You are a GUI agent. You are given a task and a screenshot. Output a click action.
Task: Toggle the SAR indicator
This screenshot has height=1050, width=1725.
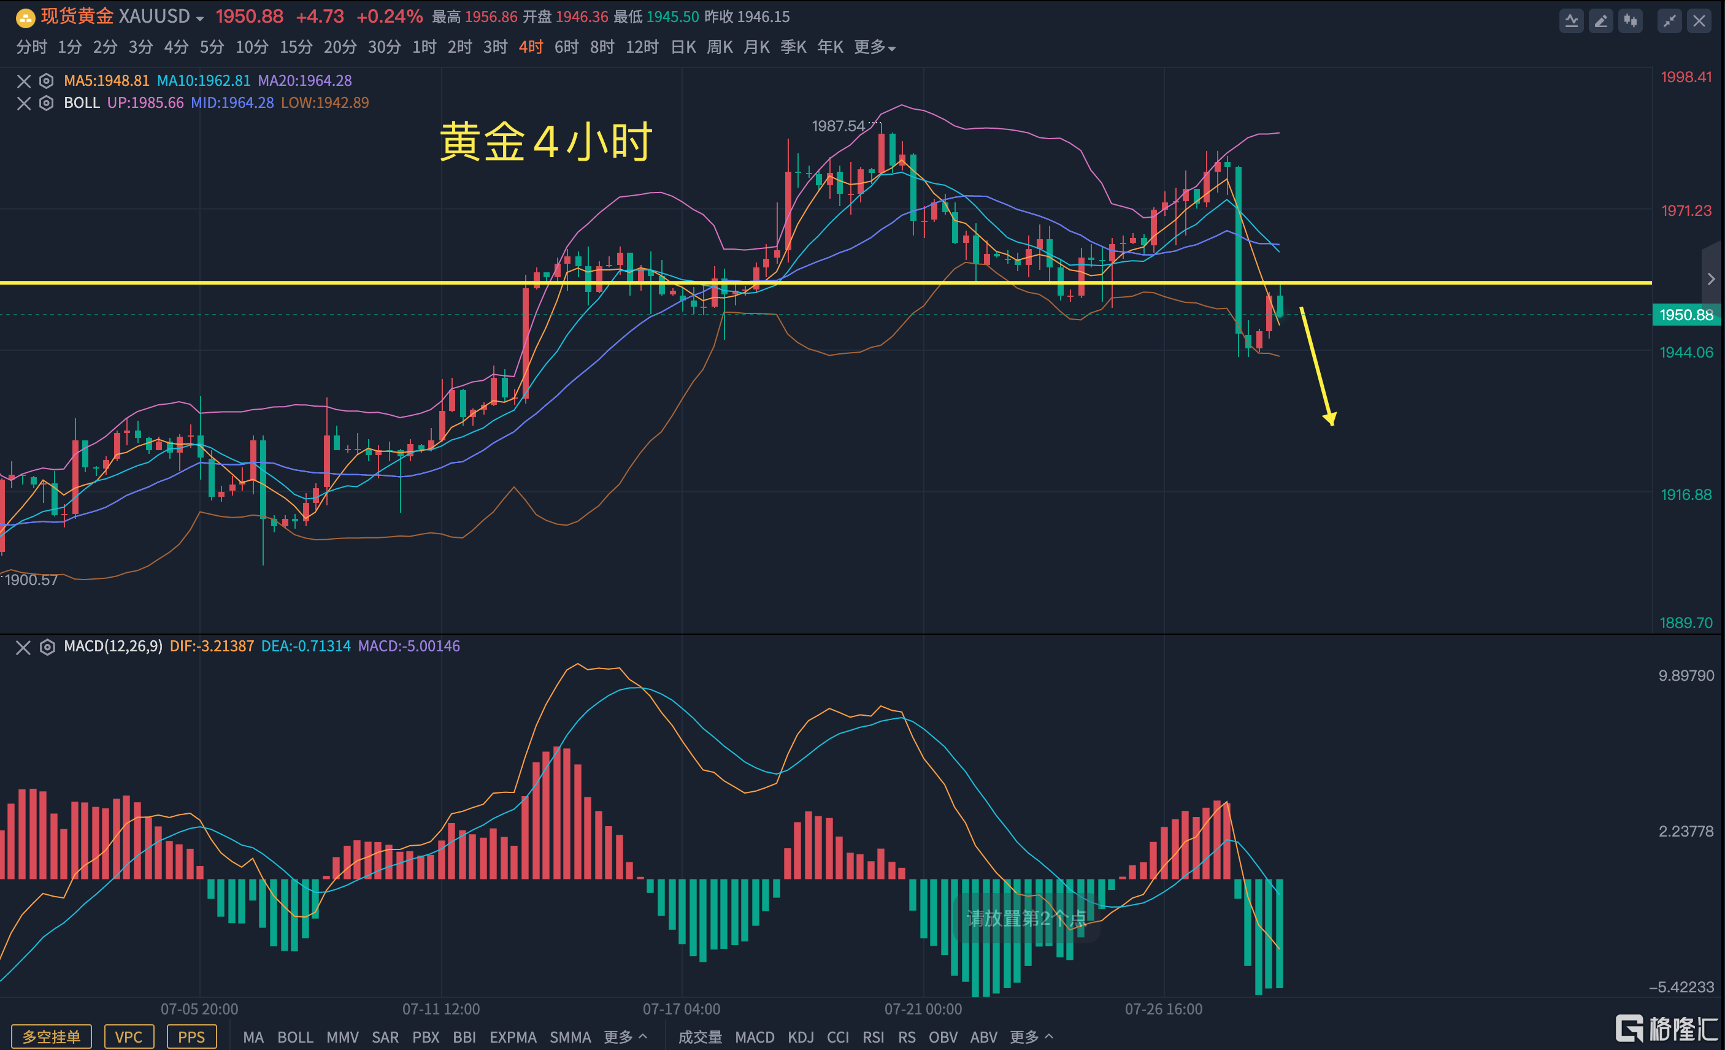(385, 1037)
